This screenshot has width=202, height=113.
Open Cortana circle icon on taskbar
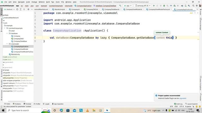(x=55, y=110)
